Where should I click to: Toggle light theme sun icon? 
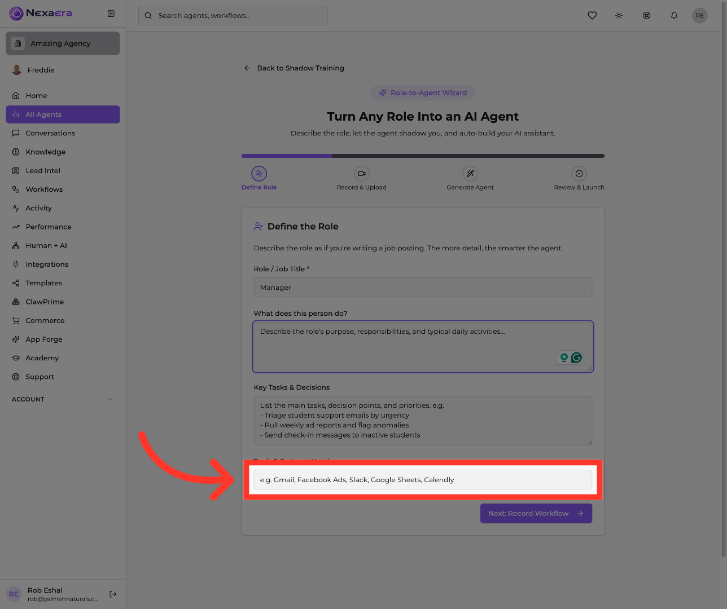(619, 16)
